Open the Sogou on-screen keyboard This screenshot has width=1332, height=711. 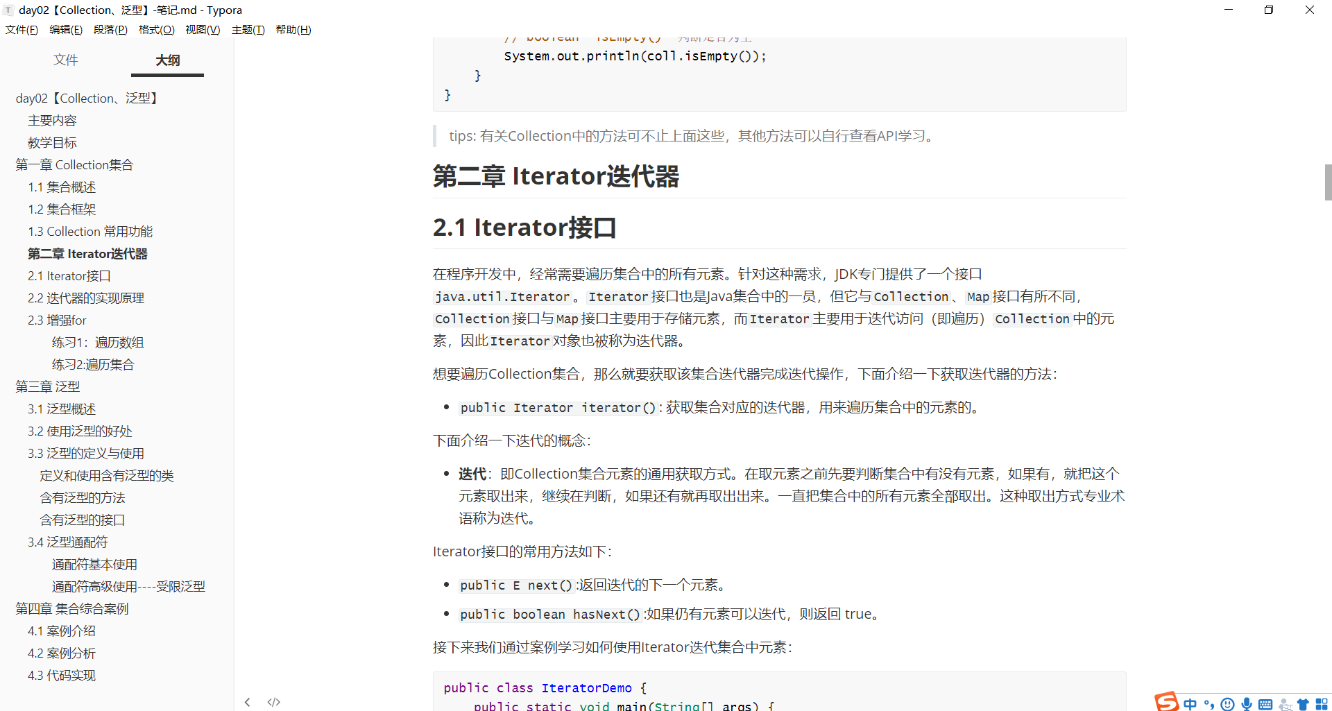pos(1265,703)
